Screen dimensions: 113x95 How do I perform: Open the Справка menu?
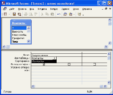pyautogui.click(x=87, y=9)
